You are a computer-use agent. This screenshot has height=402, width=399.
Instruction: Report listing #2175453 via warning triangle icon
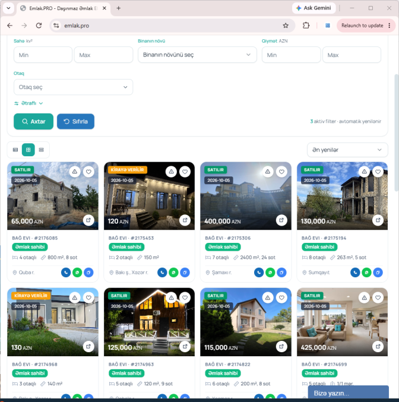171,172
